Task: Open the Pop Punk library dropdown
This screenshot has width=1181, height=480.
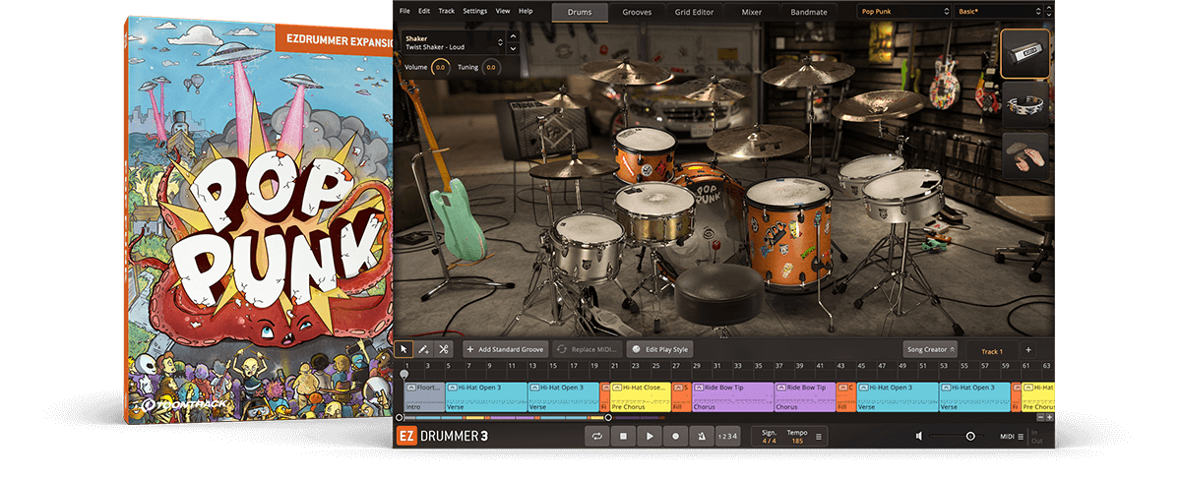Action: (x=901, y=12)
